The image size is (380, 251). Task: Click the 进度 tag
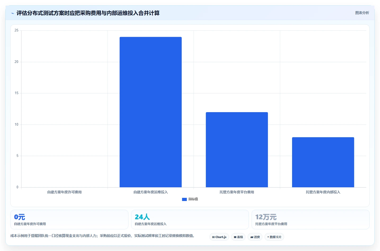pos(255,237)
